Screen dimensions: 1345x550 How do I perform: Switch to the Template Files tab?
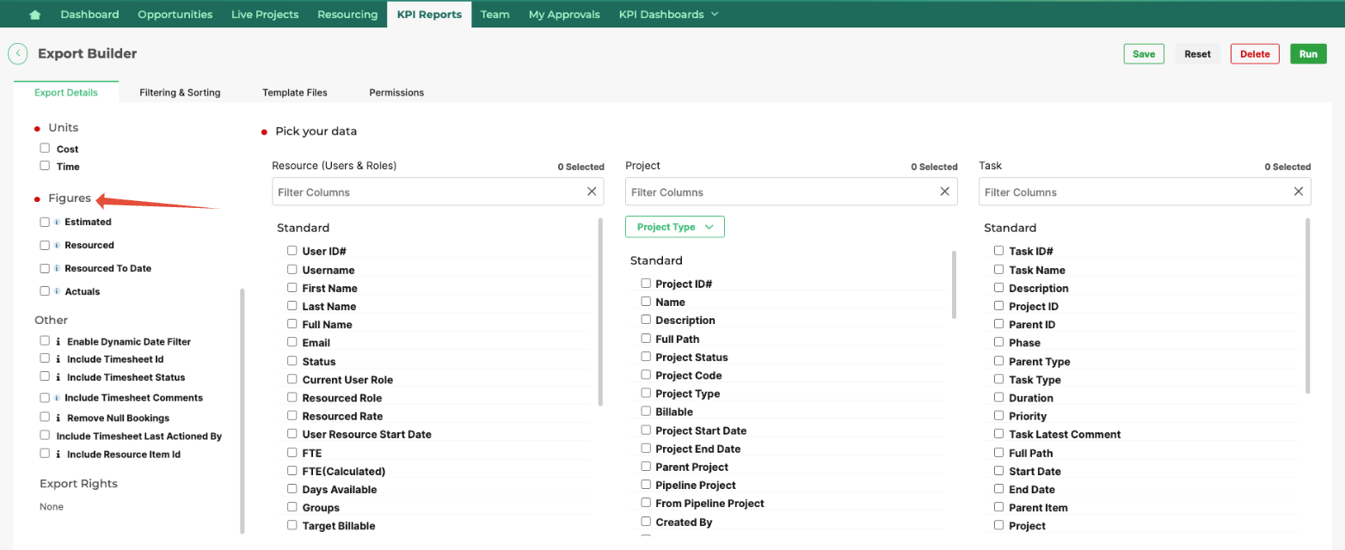295,93
